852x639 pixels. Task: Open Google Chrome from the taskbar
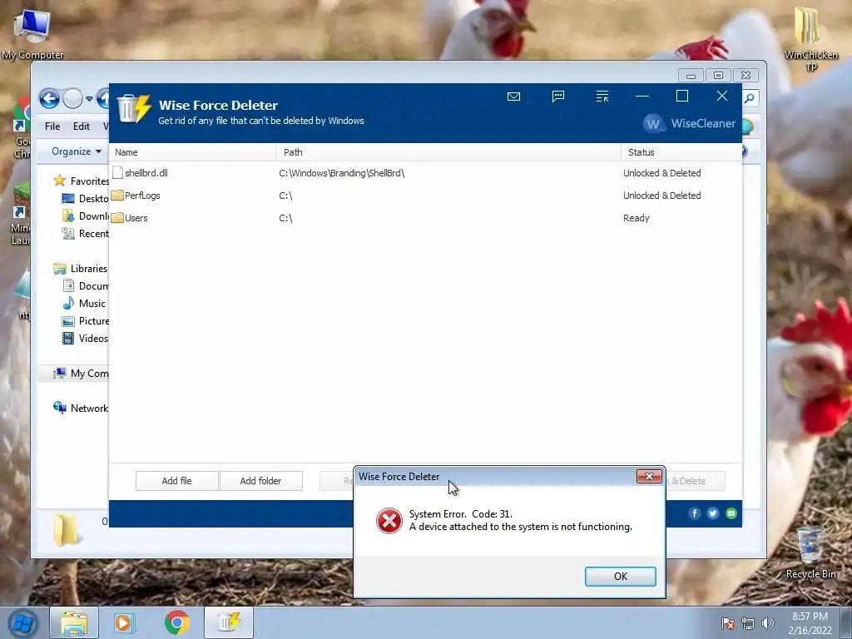pyautogui.click(x=176, y=622)
